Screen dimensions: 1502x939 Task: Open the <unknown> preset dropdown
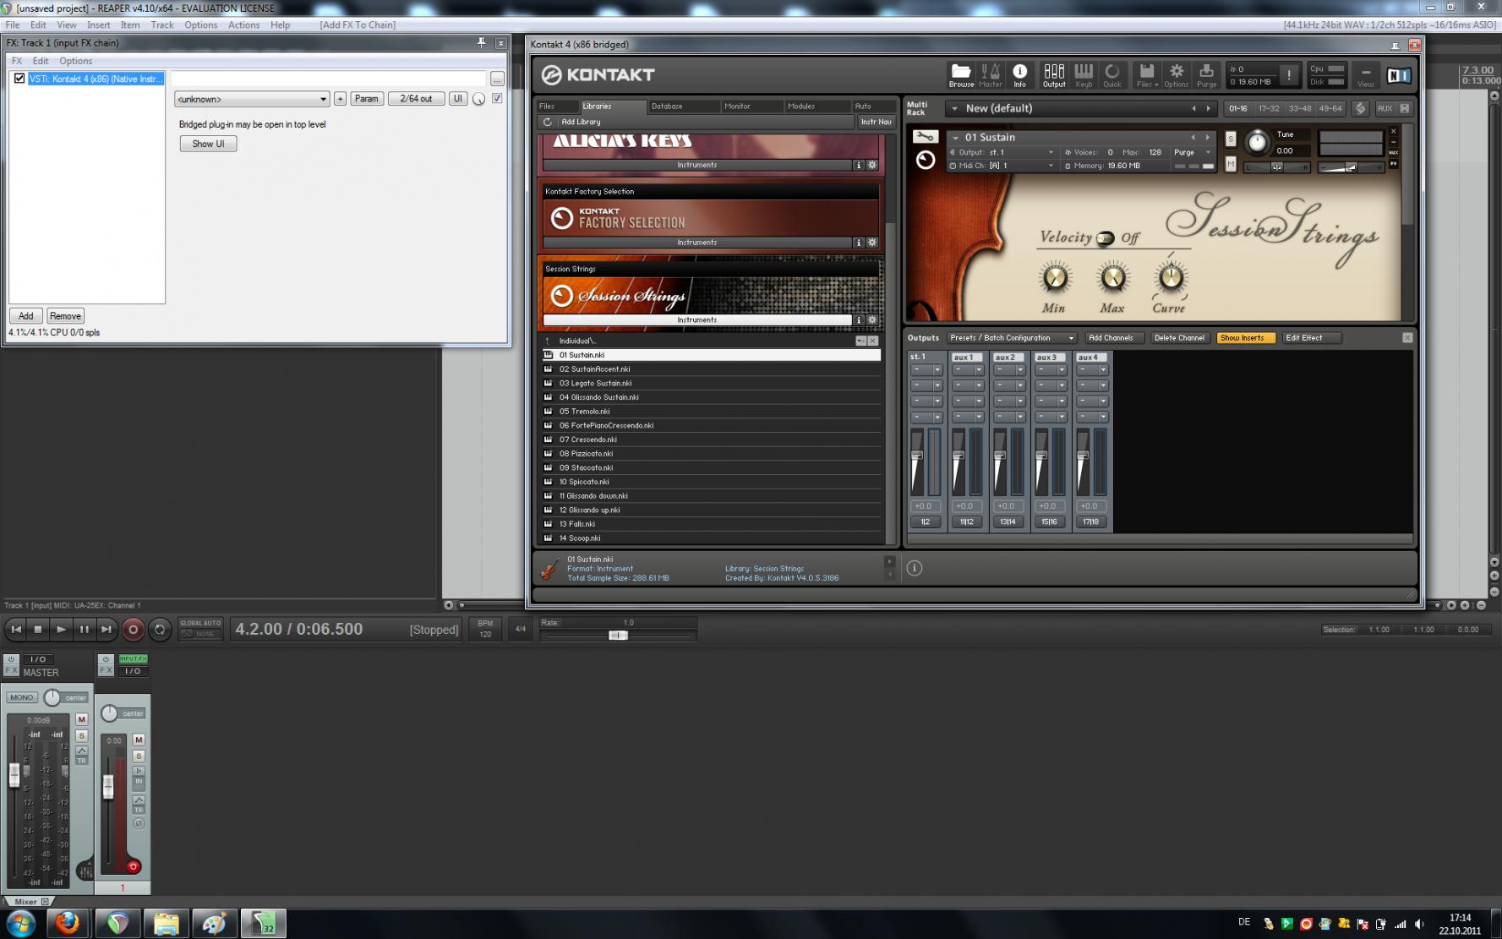coord(251,99)
